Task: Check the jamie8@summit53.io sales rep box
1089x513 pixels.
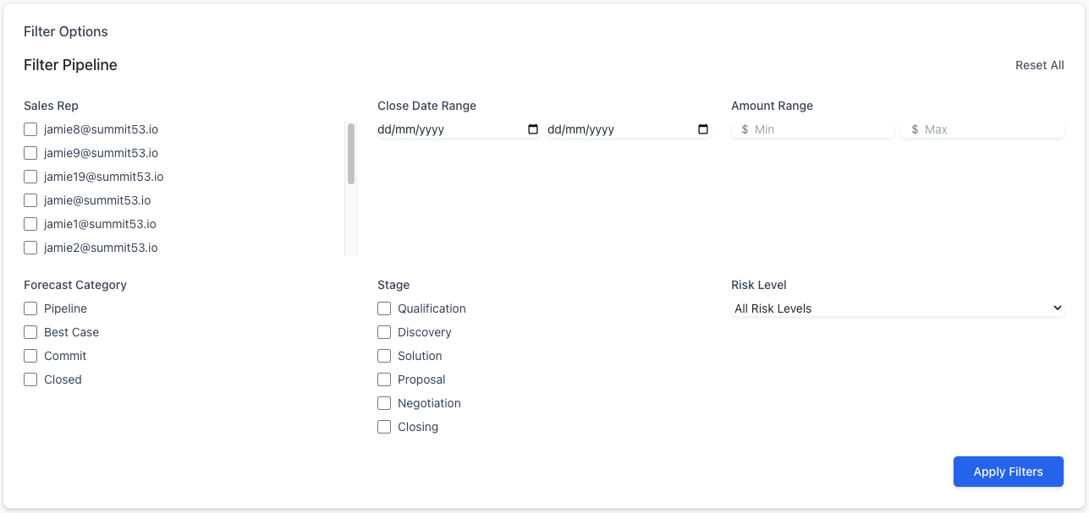Action: coord(30,129)
